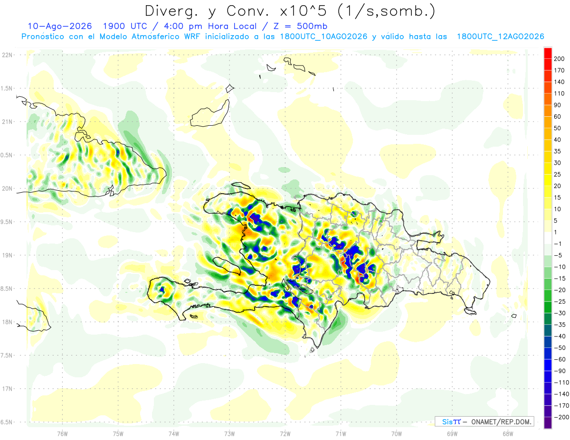Click the '-35' color bar label

pos(559,325)
